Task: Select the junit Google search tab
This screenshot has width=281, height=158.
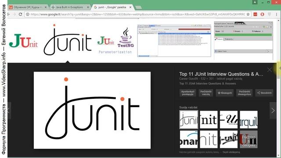Action: point(112,7)
